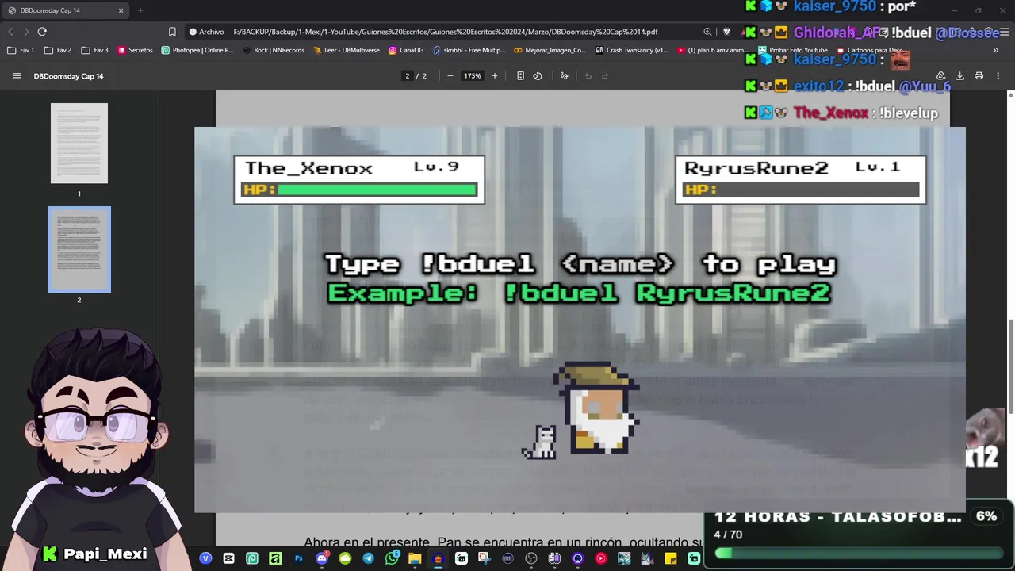The width and height of the screenshot is (1015, 571).
Task: Open File Explorer from the taskbar
Action: [415, 558]
